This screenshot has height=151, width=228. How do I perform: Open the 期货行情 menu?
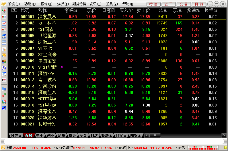79,4
